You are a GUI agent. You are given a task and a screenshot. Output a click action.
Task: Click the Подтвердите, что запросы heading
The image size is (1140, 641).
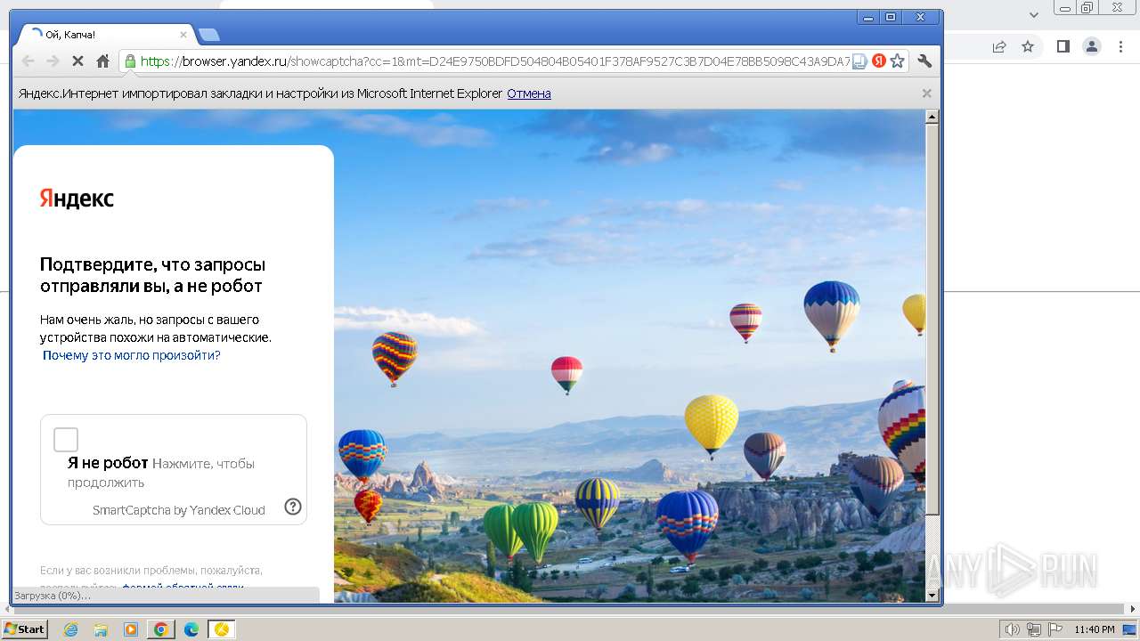(x=152, y=275)
